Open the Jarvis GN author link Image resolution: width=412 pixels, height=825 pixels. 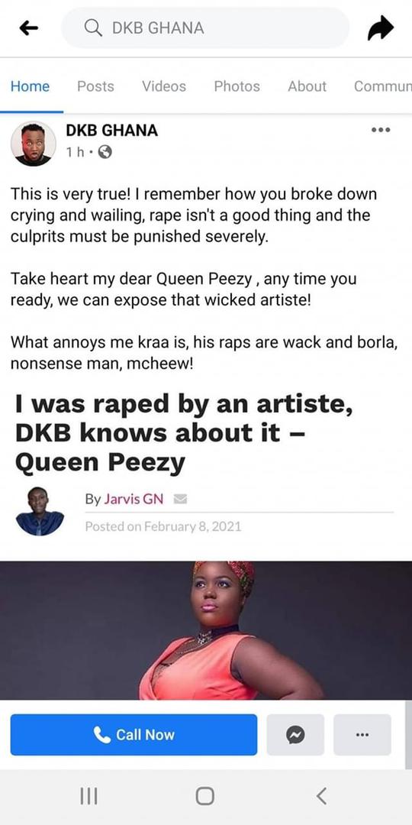coord(133,499)
